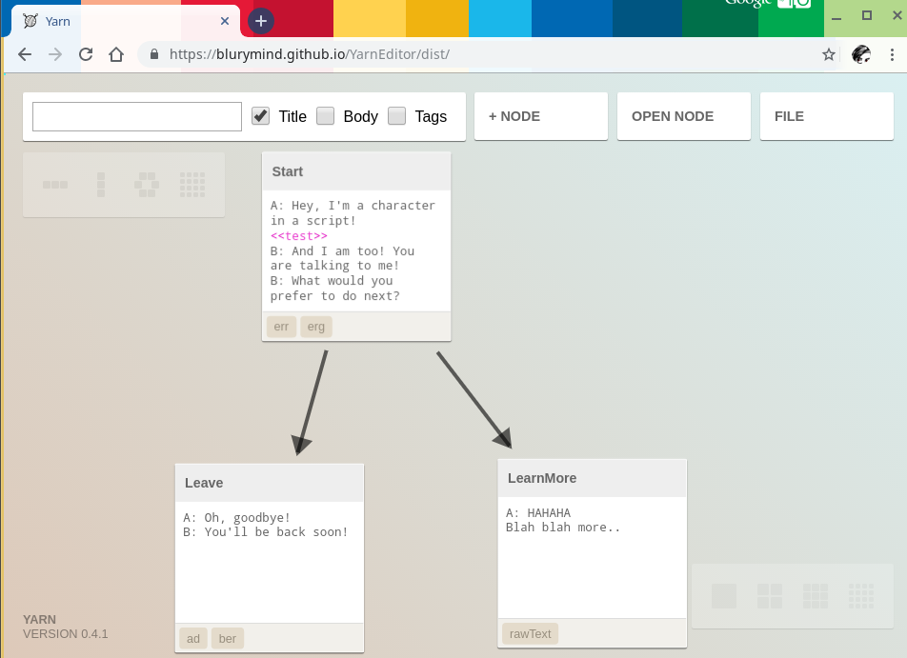Arrange nodes in a circle layout
This screenshot has height=658, width=907.
click(x=146, y=186)
